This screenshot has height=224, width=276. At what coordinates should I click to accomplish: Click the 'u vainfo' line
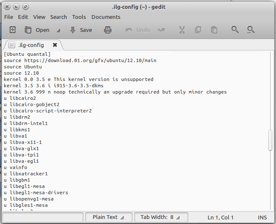16,167
